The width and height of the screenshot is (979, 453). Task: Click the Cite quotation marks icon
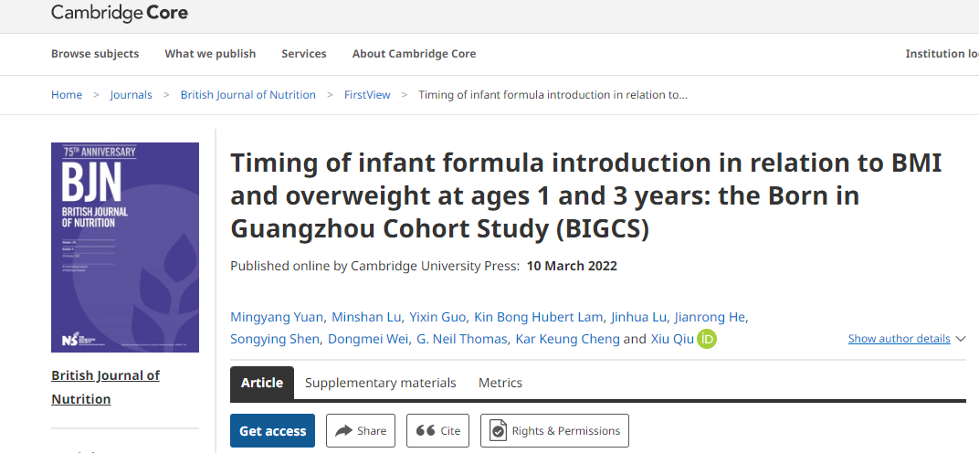(x=425, y=430)
